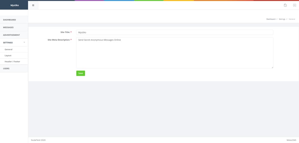
Task: Select the Settings sidebar heading
Action: tap(8, 43)
